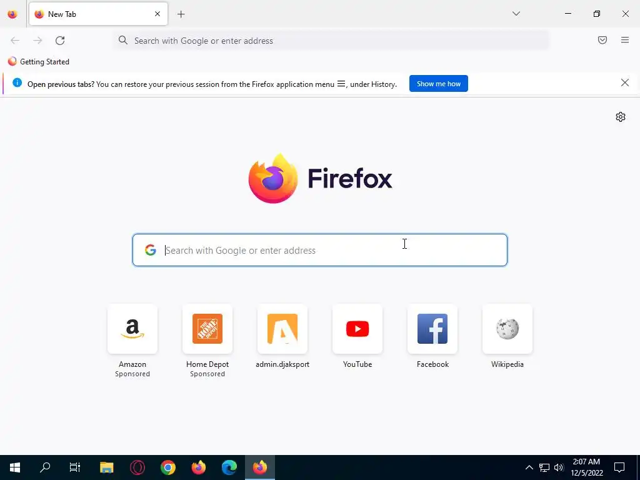The width and height of the screenshot is (640, 480).
Task: Open the volume tray icon
Action: (559, 467)
